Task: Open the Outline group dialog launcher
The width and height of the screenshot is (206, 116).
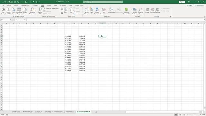Action: [170, 16]
